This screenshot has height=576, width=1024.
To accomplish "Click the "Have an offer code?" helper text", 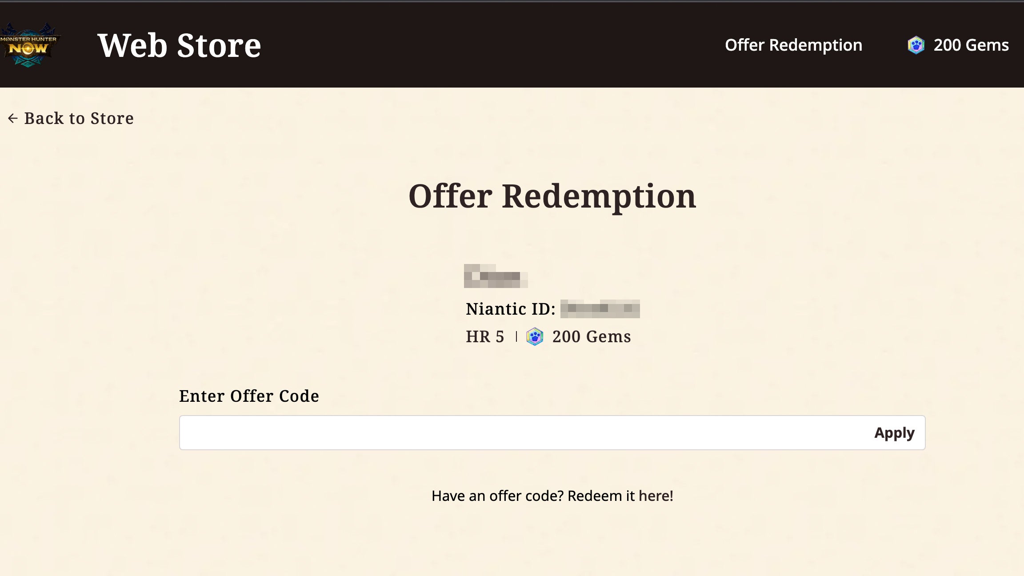I will (x=497, y=496).
